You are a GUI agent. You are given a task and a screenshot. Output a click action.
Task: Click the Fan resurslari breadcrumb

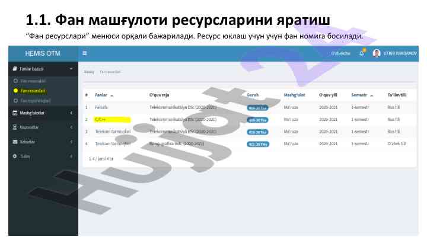point(110,72)
